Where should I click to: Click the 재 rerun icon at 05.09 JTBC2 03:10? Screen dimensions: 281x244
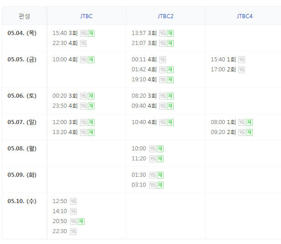pyautogui.click(x=160, y=185)
